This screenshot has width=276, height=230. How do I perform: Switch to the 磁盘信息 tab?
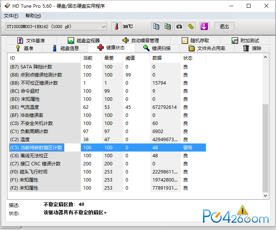point(65,48)
